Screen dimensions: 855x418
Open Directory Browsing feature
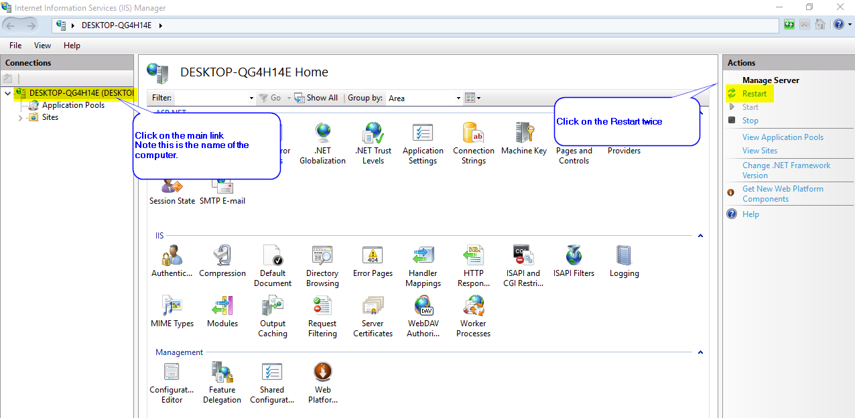(x=322, y=266)
